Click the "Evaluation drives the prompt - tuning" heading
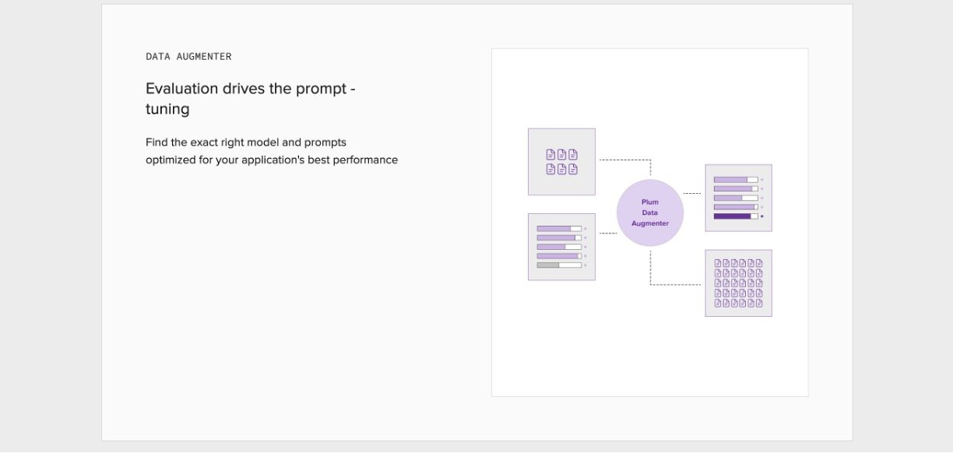Image resolution: width=953 pixels, height=453 pixels. pyautogui.click(x=250, y=98)
